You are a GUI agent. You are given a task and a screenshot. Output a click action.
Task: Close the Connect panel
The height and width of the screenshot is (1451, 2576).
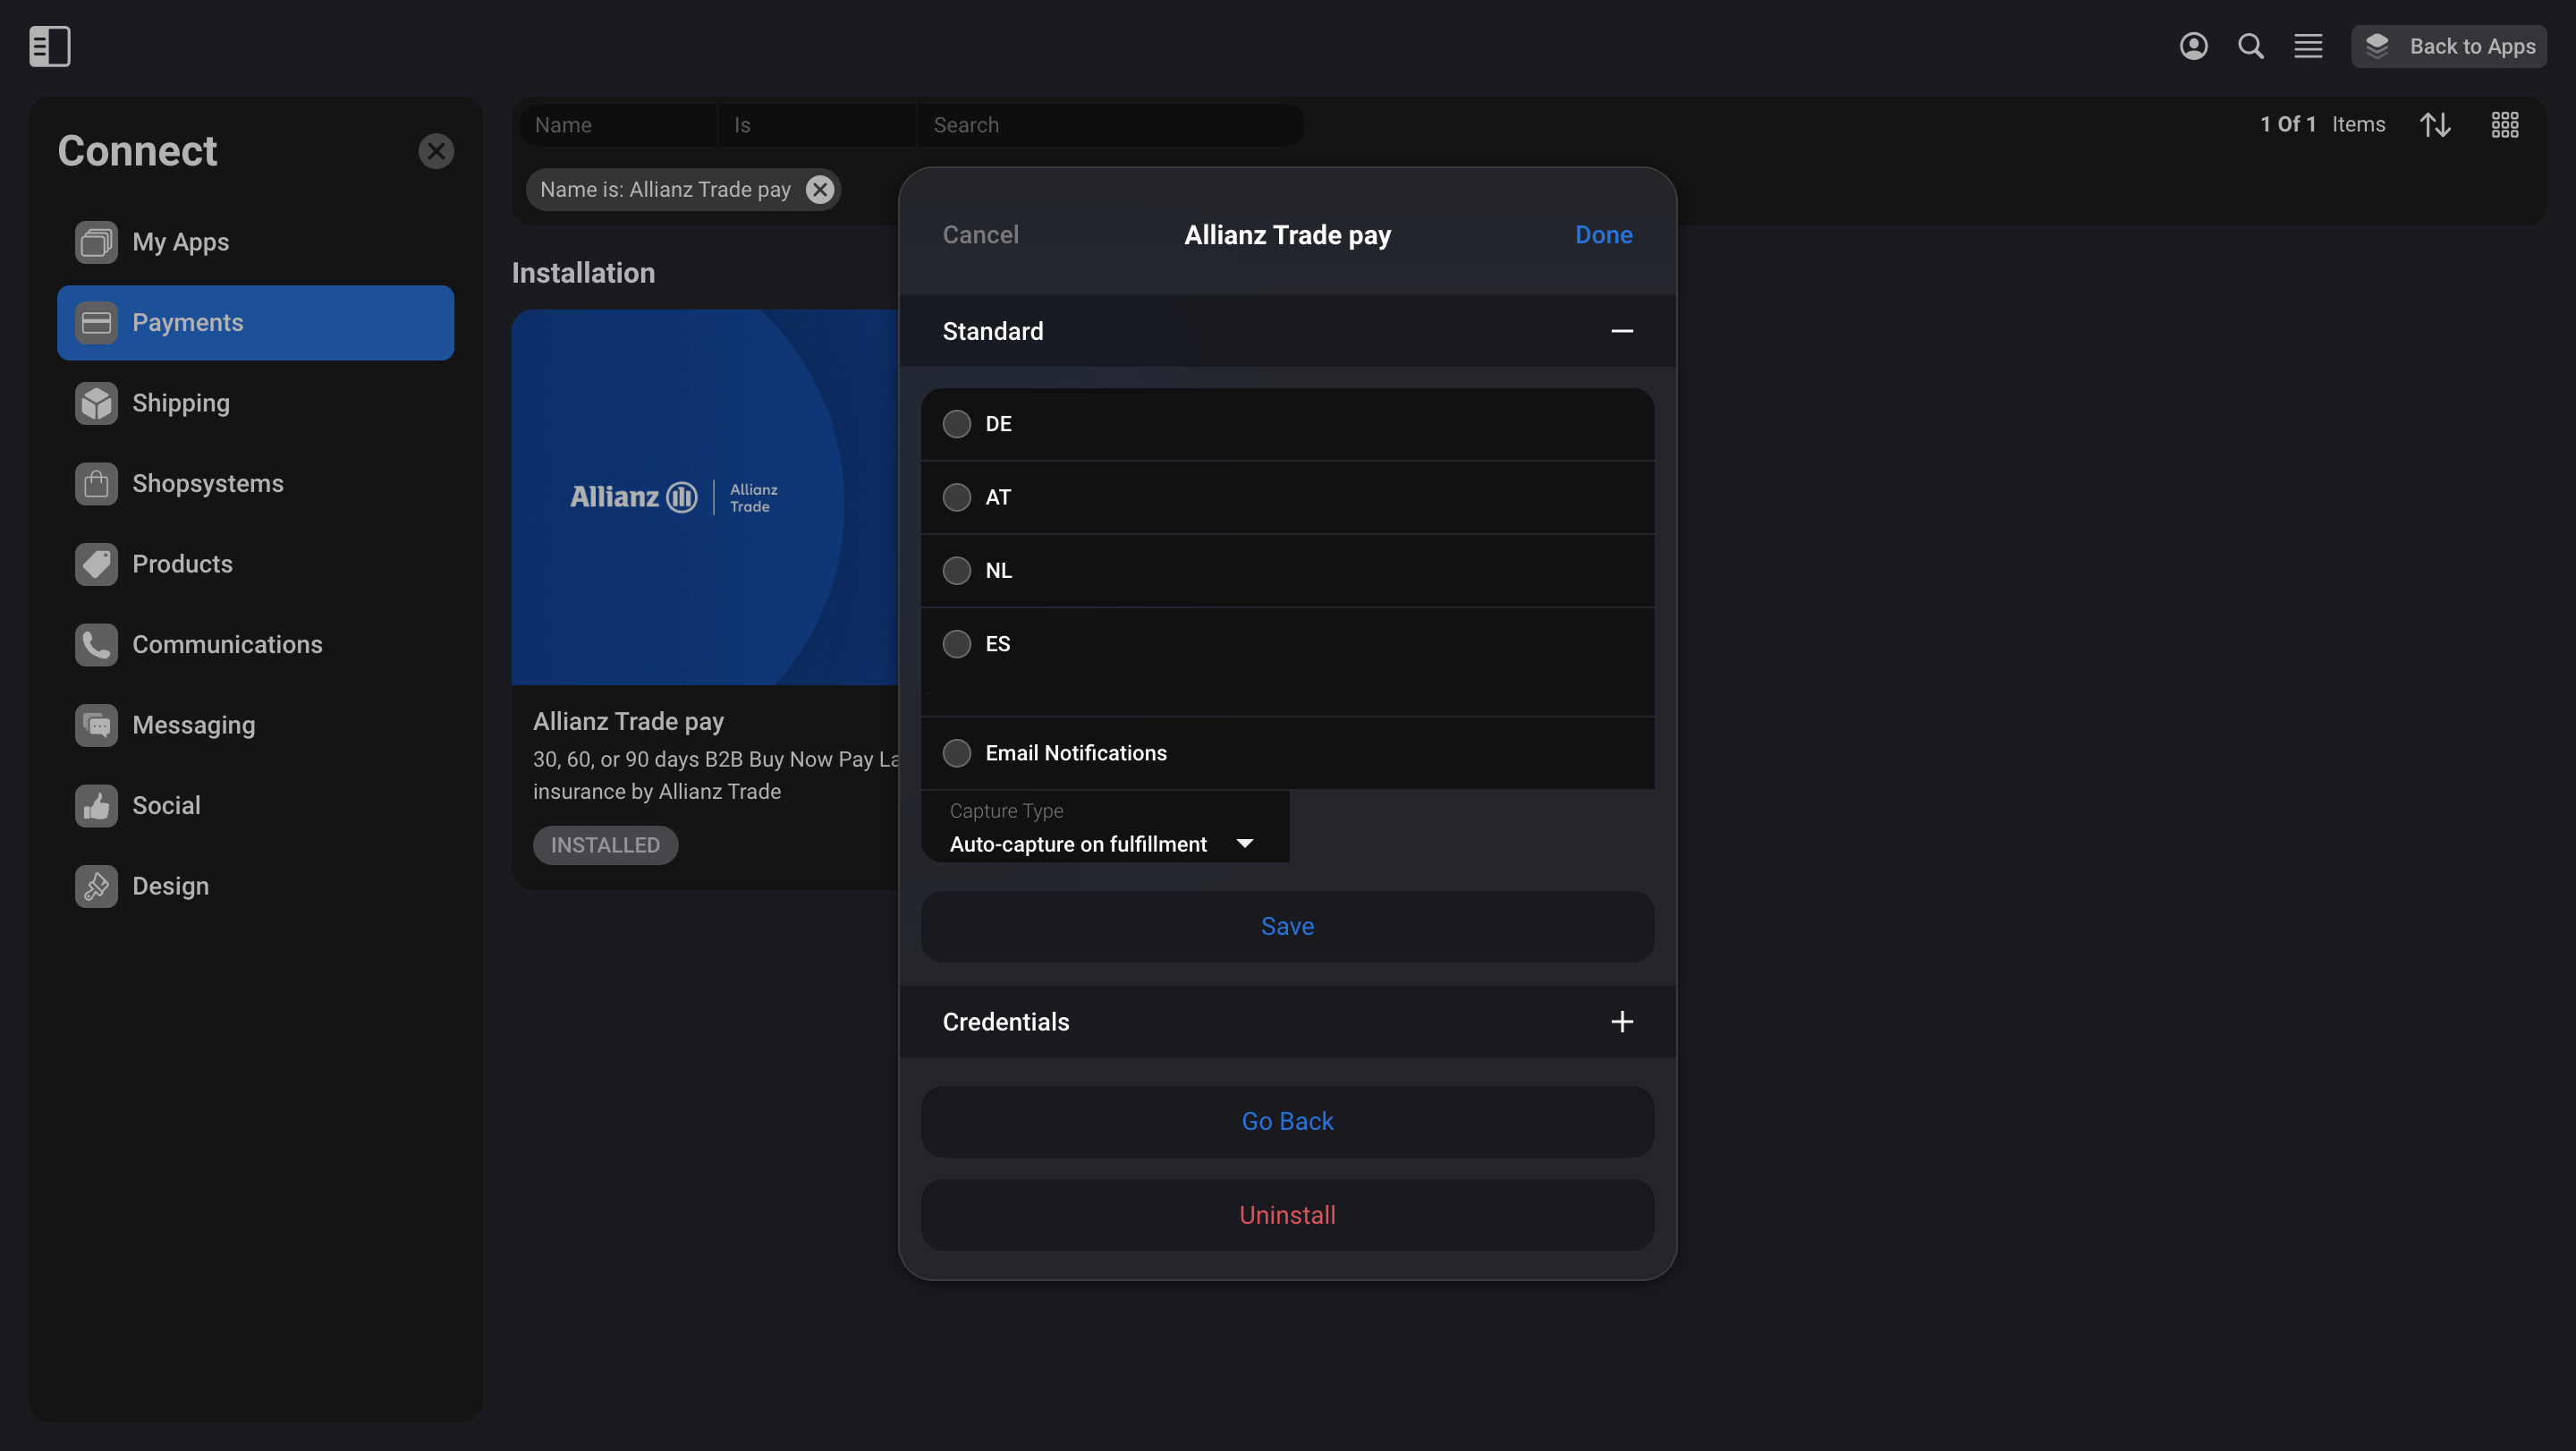click(436, 151)
